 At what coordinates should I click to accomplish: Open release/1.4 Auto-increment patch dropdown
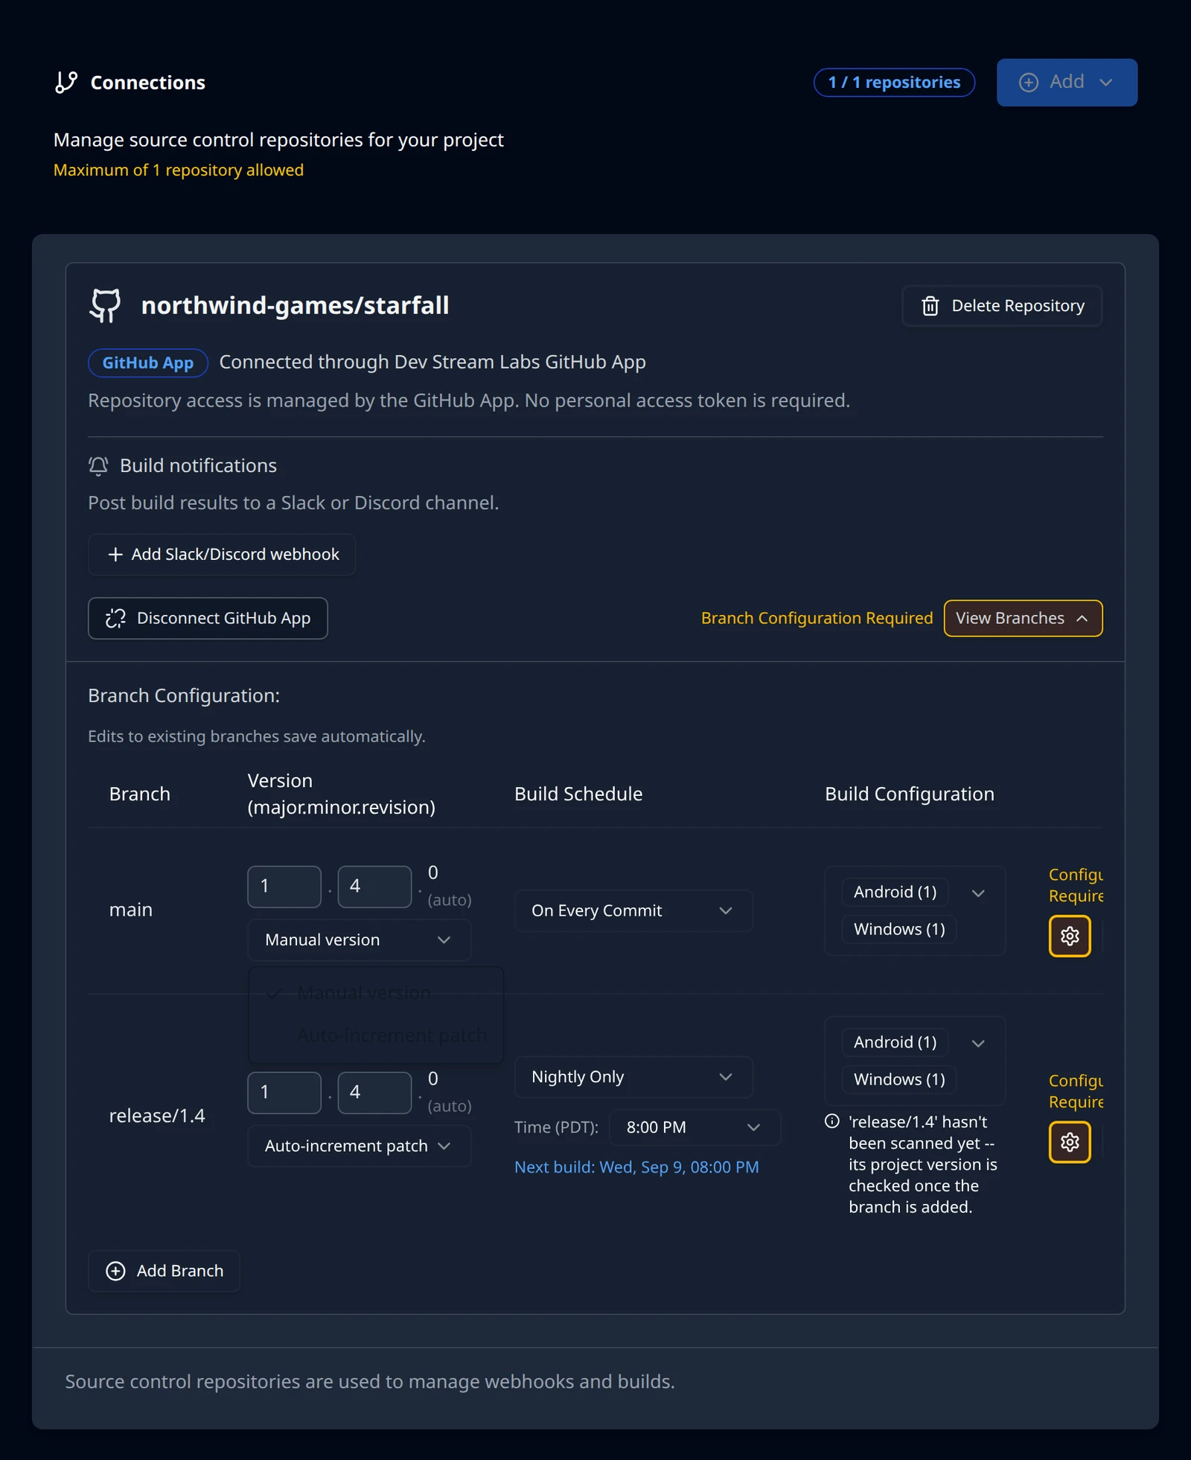[x=359, y=1146]
